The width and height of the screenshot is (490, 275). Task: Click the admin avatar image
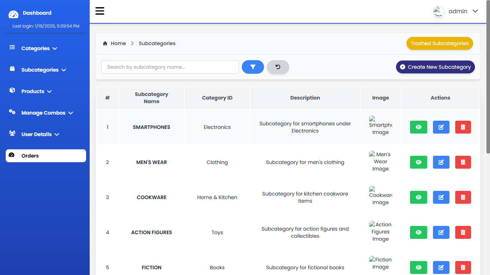pos(438,11)
